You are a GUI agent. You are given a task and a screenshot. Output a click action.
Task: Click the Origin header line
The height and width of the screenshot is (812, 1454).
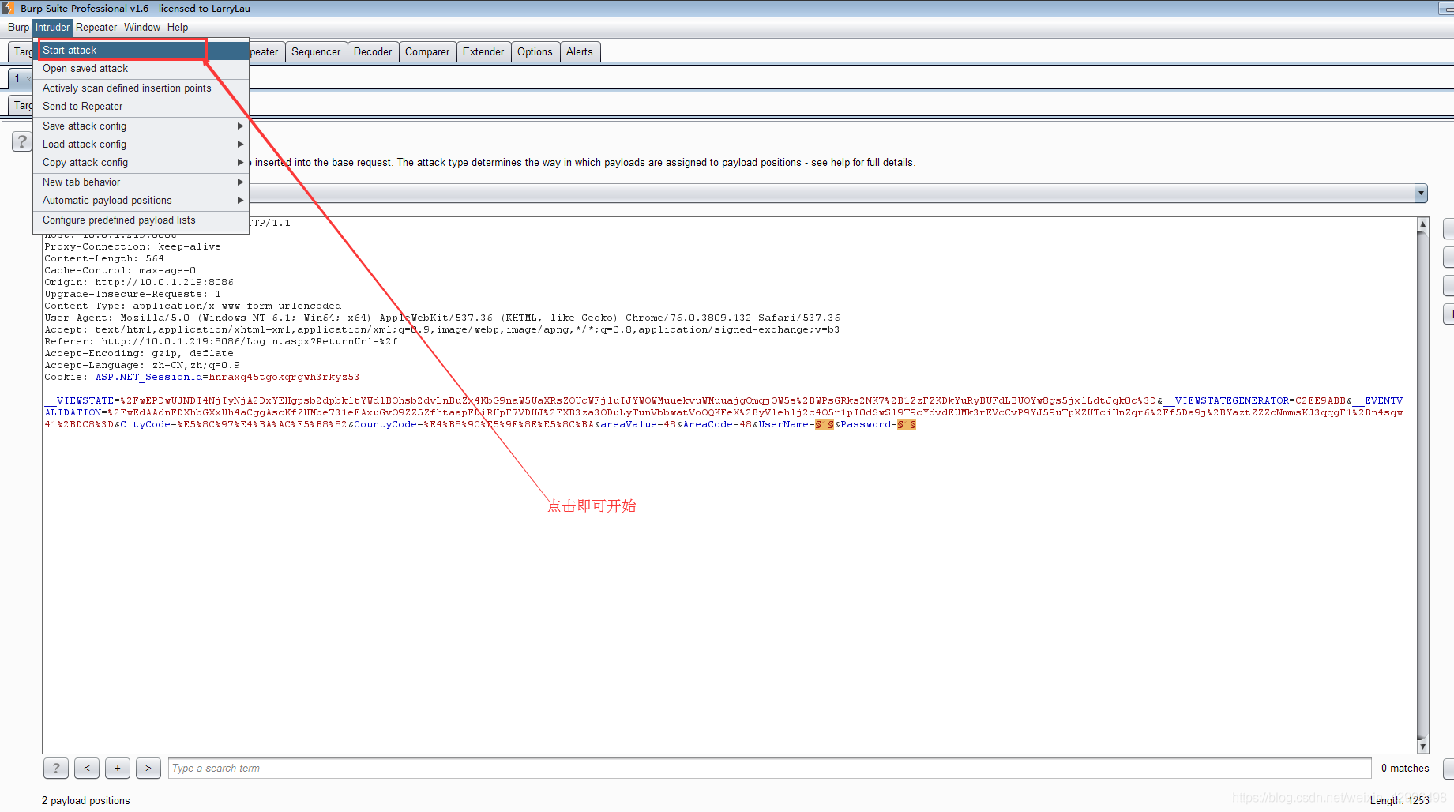click(x=139, y=282)
